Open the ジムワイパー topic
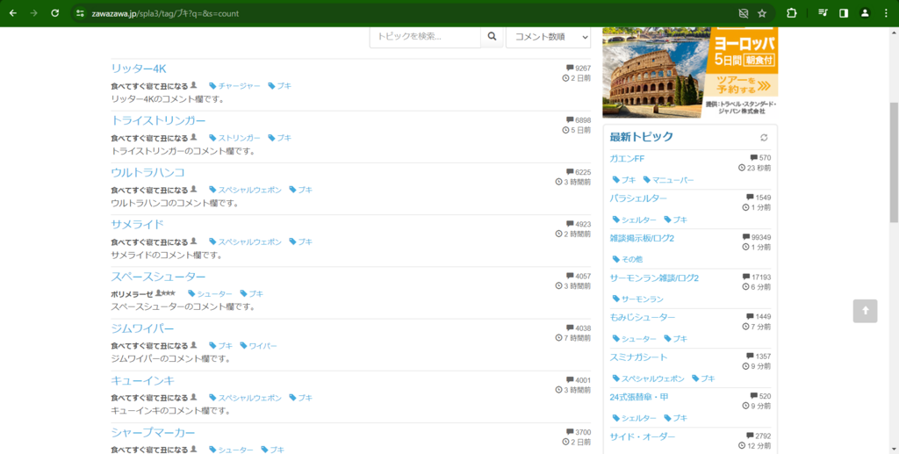 pos(142,328)
